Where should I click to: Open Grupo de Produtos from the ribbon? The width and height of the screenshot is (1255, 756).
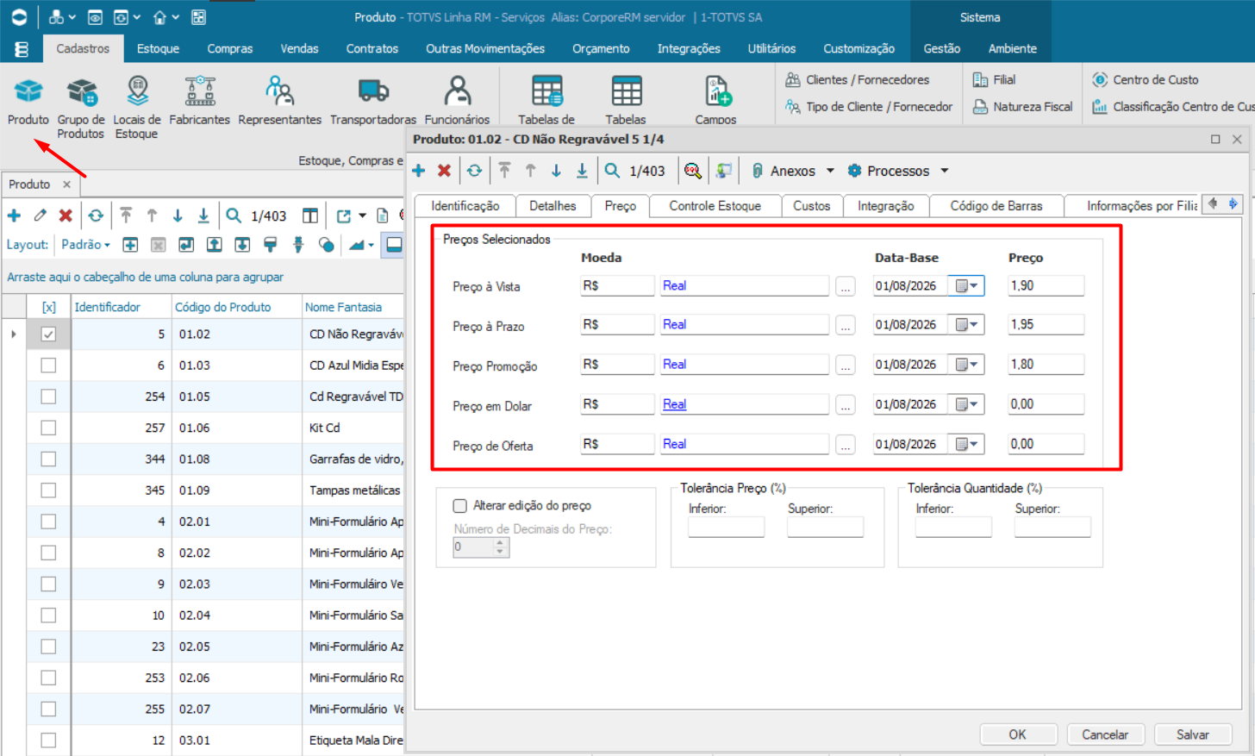pyautogui.click(x=81, y=107)
